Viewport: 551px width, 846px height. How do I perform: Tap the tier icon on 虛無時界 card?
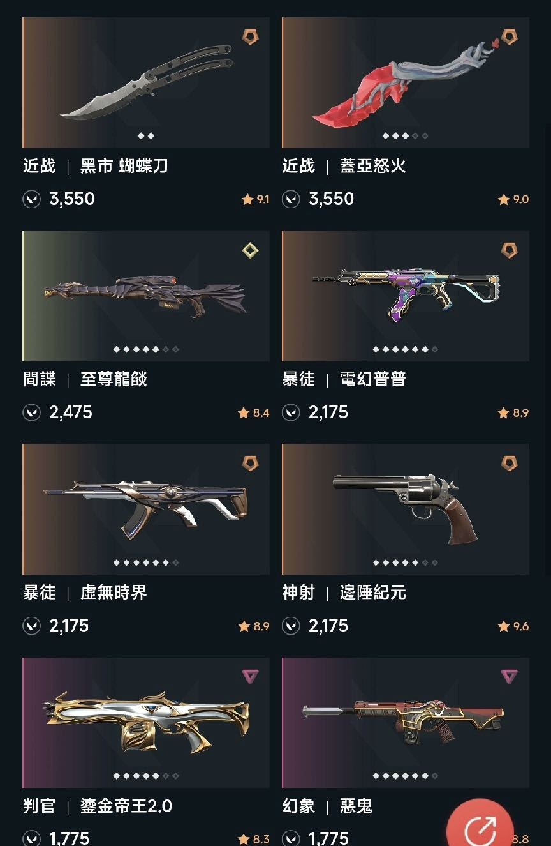pos(250,464)
